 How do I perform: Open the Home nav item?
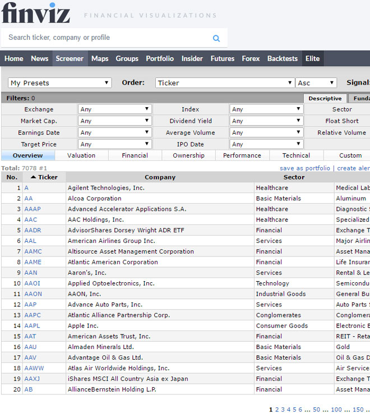[14, 58]
